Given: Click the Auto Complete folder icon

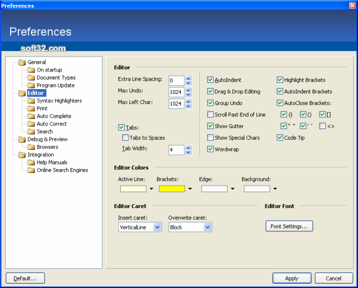Looking at the screenshot, I should 31,116.
